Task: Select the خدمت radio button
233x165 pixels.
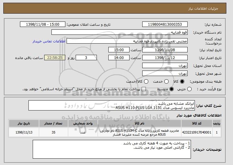Action: [x=166, y=81]
